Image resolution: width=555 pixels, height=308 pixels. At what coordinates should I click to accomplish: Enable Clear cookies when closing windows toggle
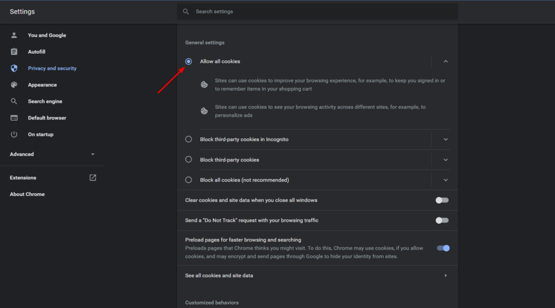(x=442, y=200)
